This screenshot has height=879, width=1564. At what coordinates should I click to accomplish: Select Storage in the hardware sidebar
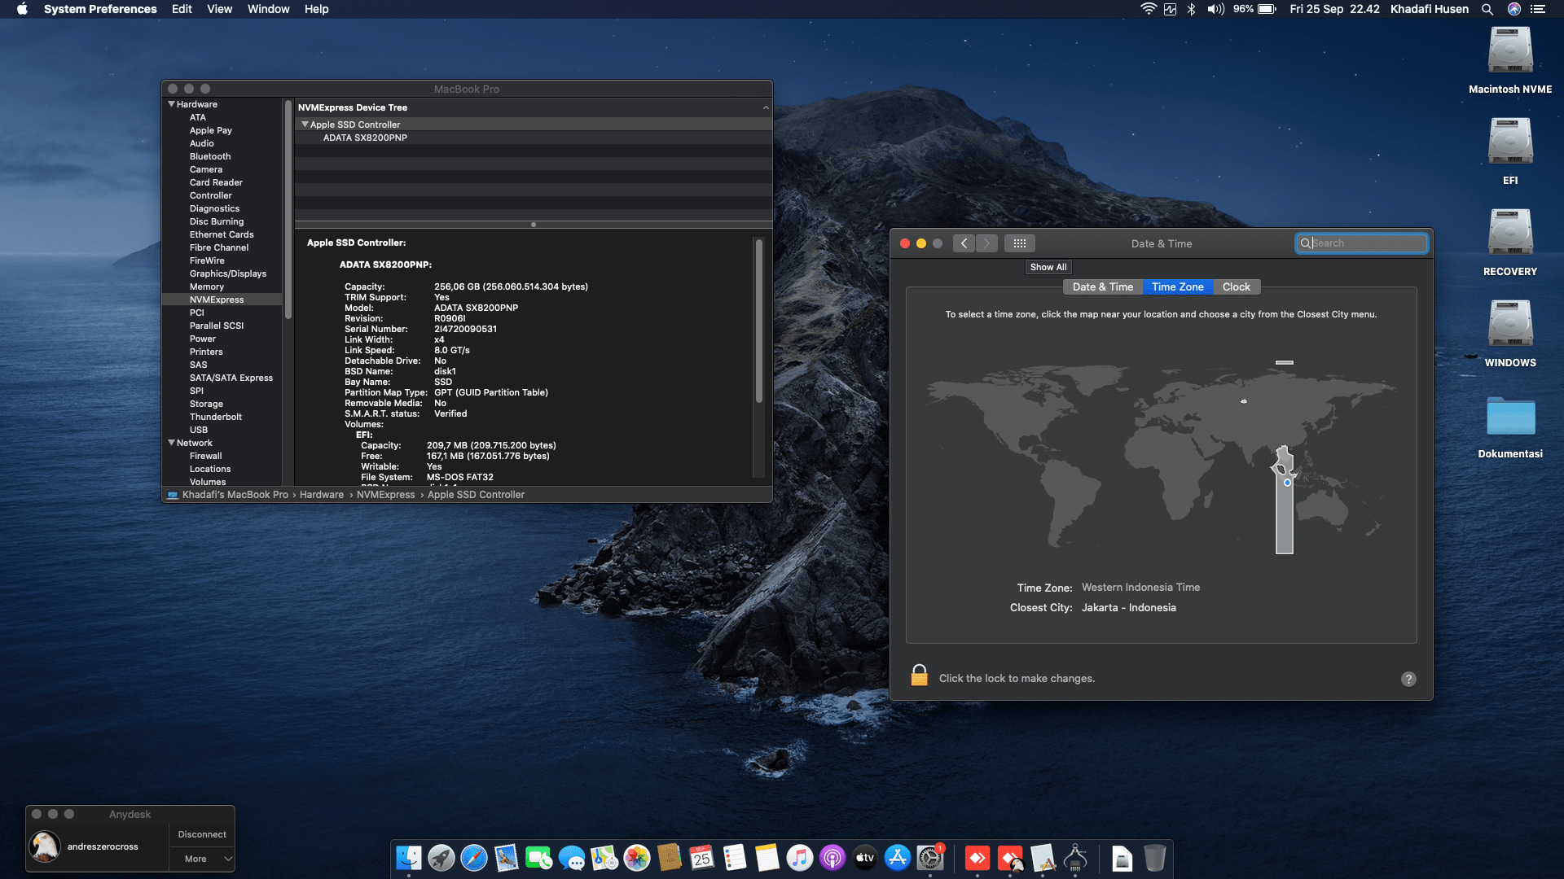tap(206, 404)
